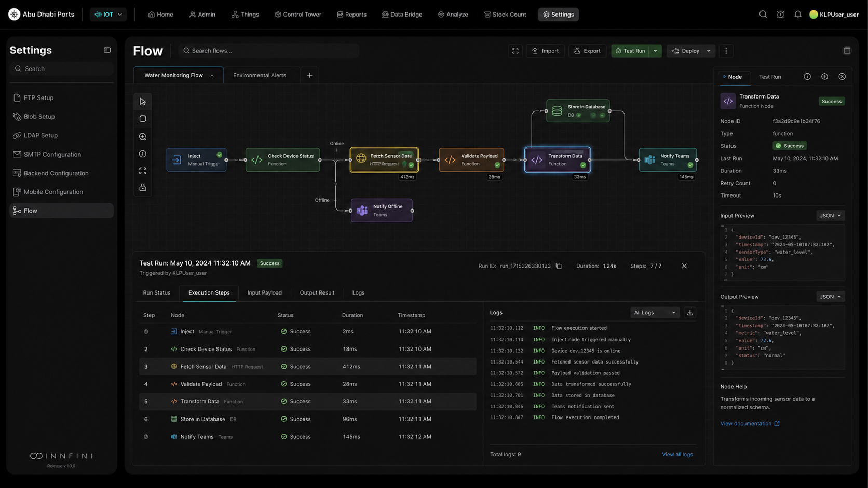Open LDAP Setup in sidebar

[x=61, y=135]
